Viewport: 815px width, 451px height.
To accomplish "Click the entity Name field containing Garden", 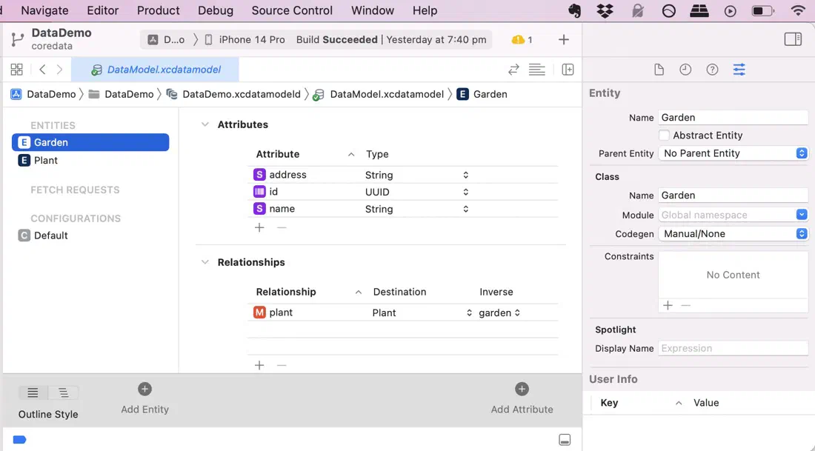I will pyautogui.click(x=733, y=118).
